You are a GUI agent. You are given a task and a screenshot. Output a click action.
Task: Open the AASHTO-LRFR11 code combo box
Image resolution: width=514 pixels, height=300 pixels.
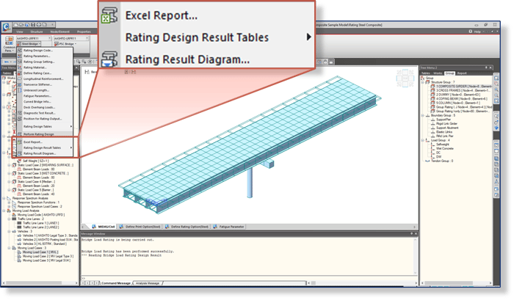pyautogui.click(x=31, y=37)
